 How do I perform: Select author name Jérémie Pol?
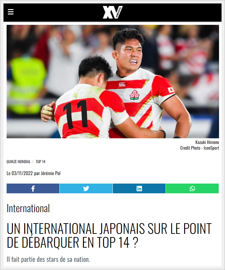point(51,173)
